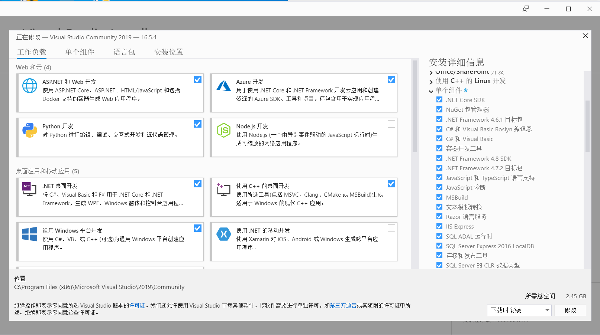Uncheck 使用 C++ 的桌面开发 workload
The height and width of the screenshot is (335, 600).
click(391, 184)
